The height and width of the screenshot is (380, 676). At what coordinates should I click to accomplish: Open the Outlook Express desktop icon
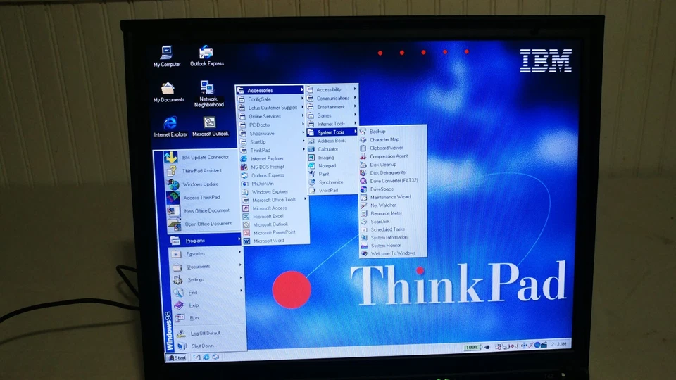206,56
